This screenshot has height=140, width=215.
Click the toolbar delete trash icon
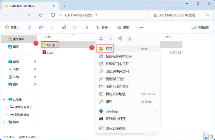tap(86, 27)
